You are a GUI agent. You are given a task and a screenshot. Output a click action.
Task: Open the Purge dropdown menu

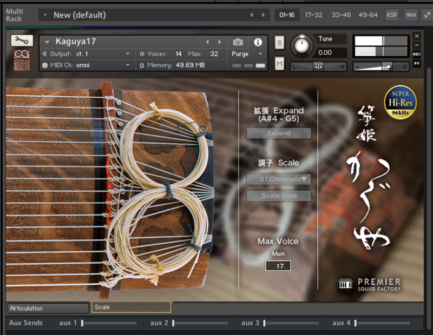tap(247, 54)
